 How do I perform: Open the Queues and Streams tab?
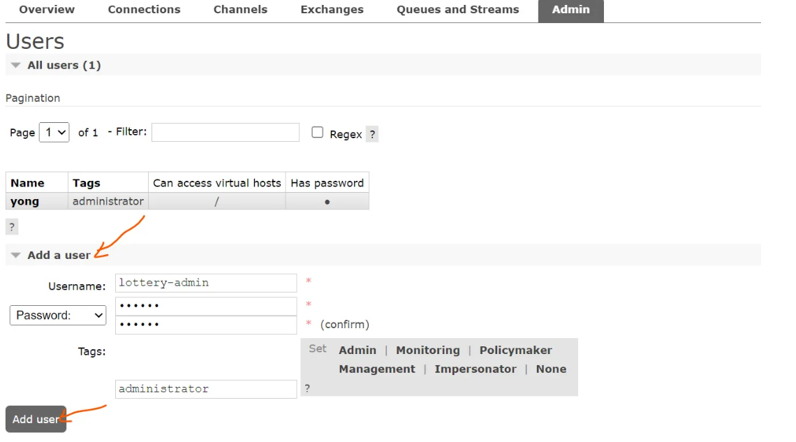[457, 10]
